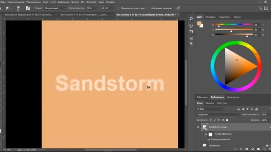Image resolution: width=271 pixels, height=152 pixels.
Task: Open the workspace switcher icon
Action: click(266, 8)
